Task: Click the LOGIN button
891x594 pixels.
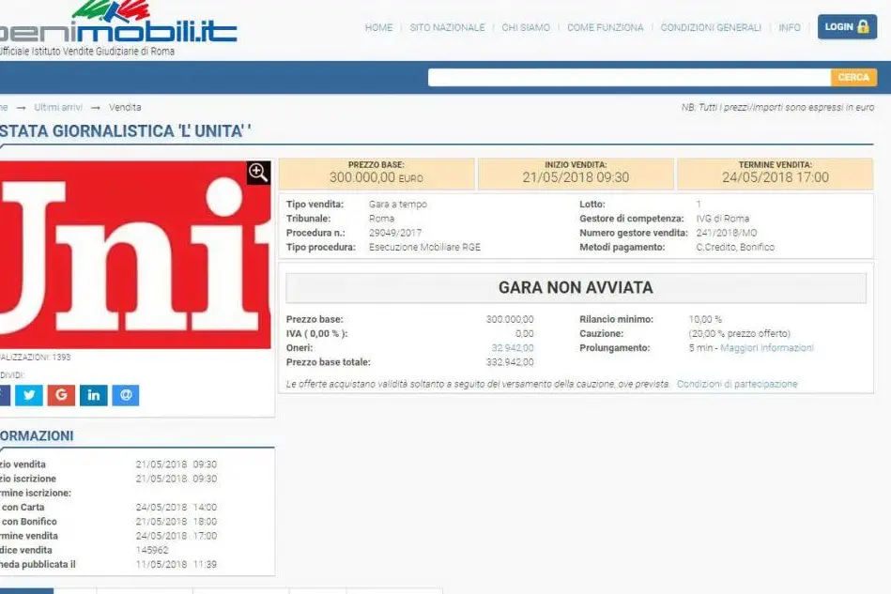Action: click(x=847, y=26)
